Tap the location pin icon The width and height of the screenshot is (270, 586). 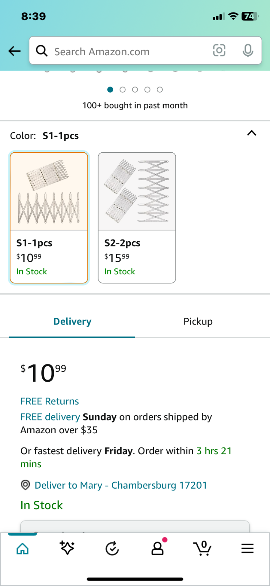tap(25, 485)
